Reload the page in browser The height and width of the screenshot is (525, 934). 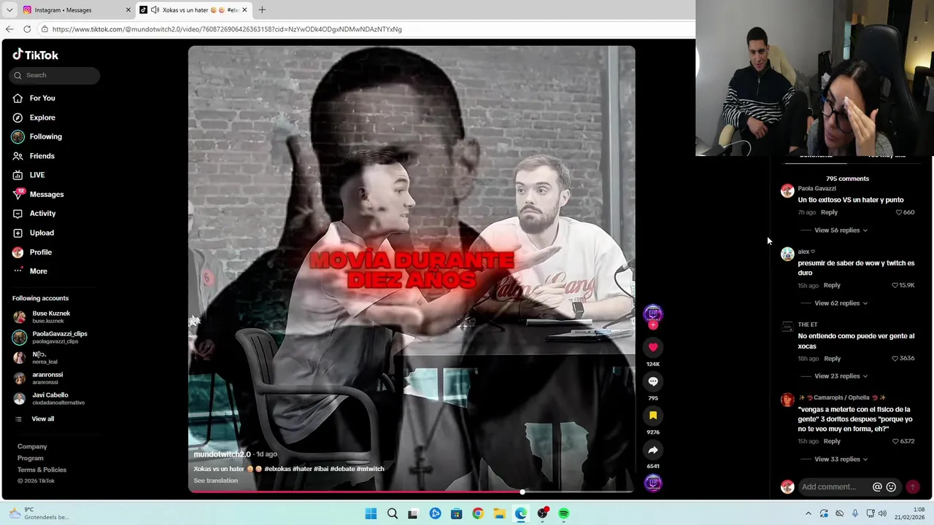[27, 29]
